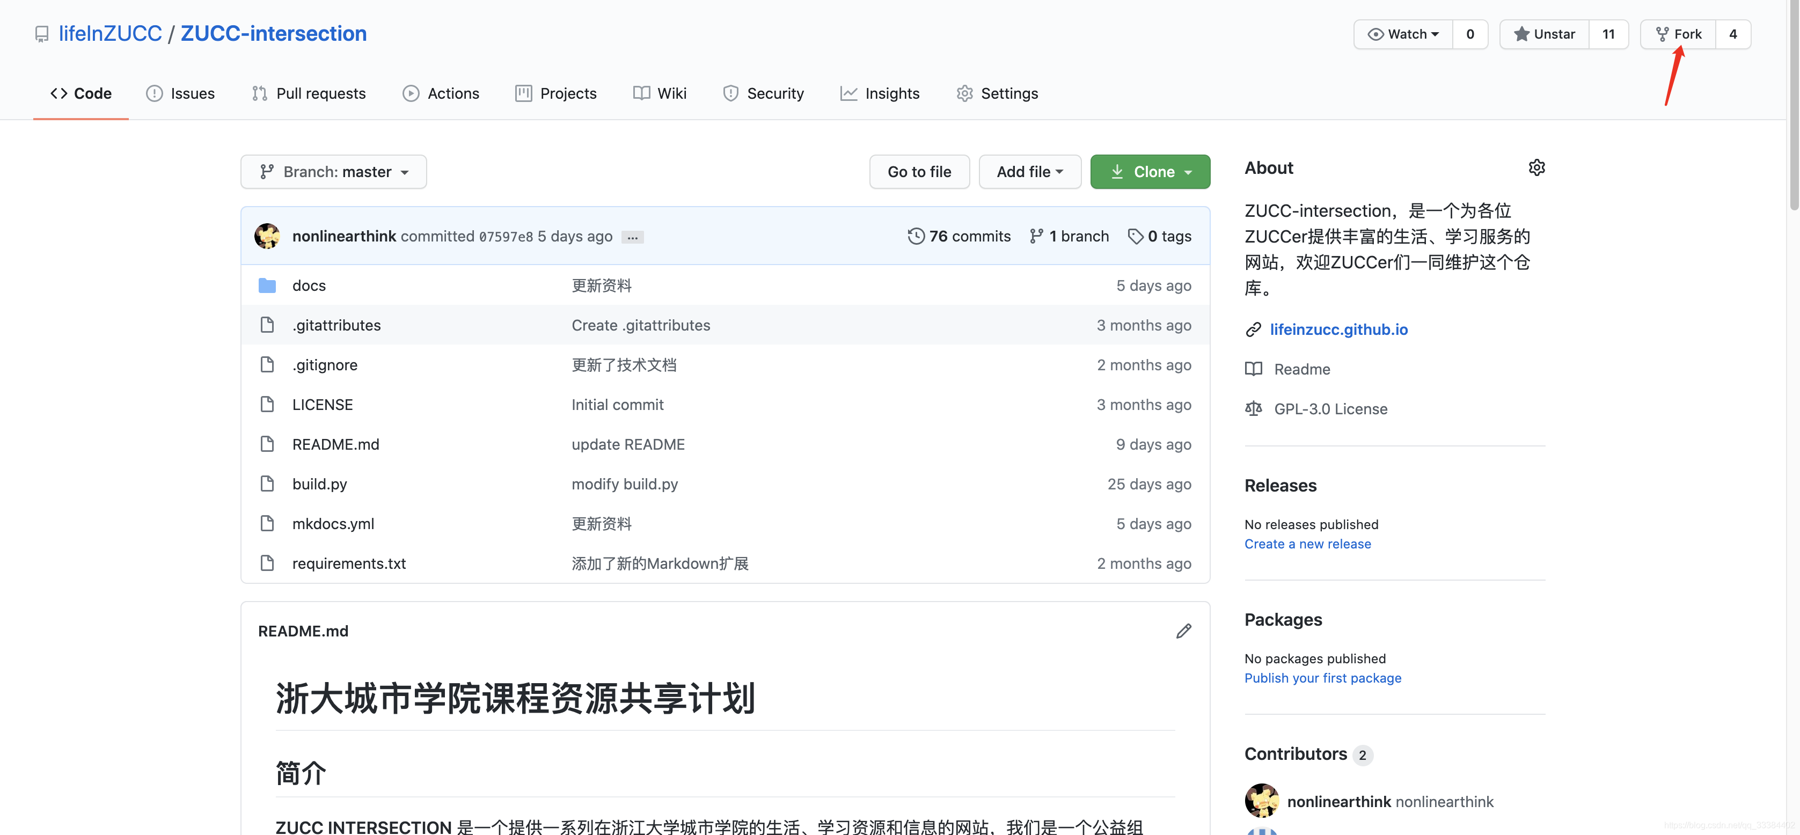Click the docs folder icon
This screenshot has height=835, width=1800.
click(267, 285)
